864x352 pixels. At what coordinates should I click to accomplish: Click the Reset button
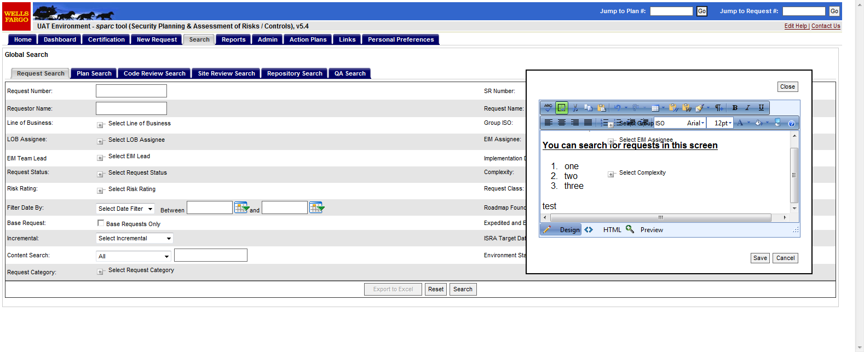(x=436, y=289)
